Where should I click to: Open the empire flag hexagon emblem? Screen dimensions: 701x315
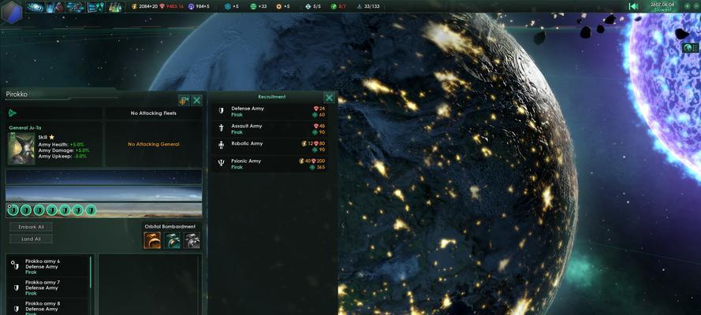click(12, 12)
